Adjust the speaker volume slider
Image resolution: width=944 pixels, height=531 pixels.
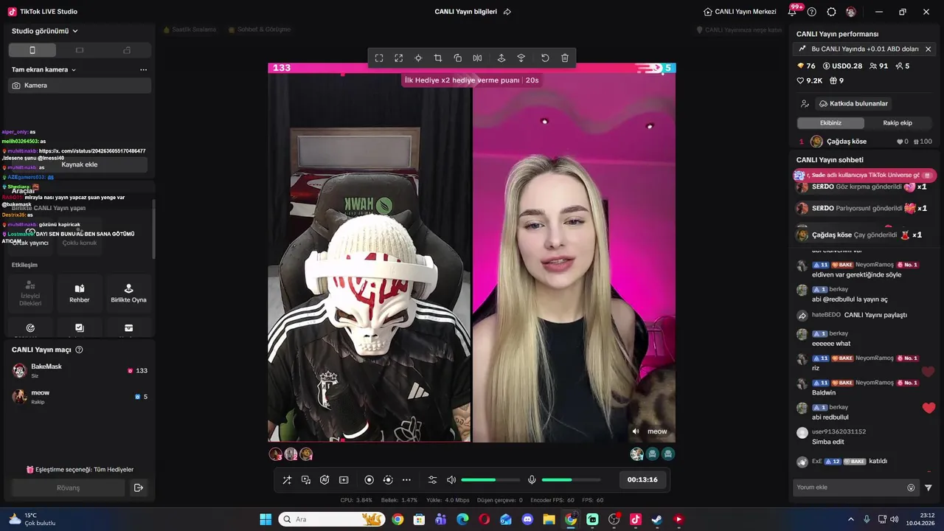coord(490,480)
